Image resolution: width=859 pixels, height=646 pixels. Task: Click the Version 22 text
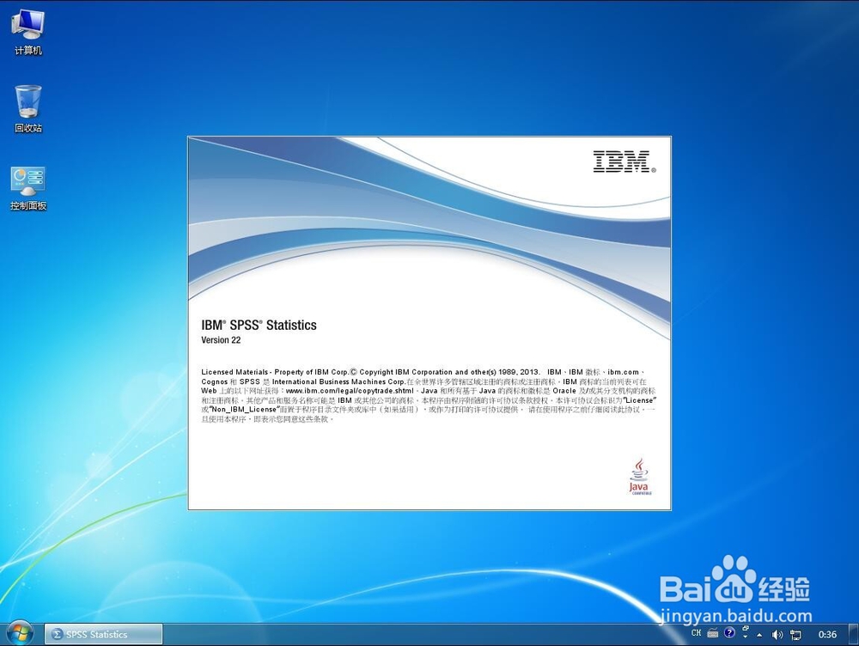click(x=221, y=339)
